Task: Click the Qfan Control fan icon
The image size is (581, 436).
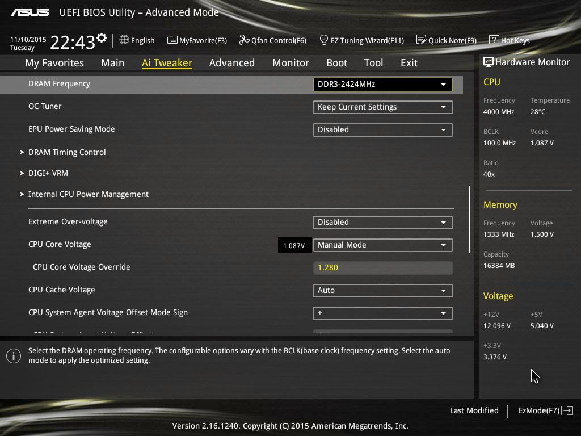Action: pos(244,40)
